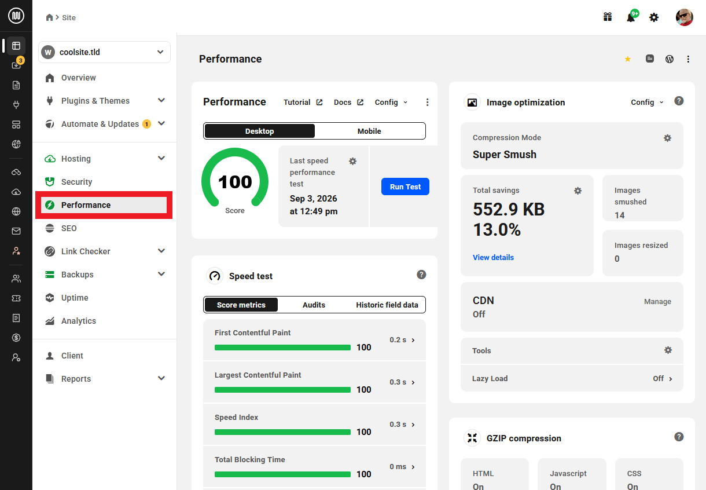This screenshot has height=490, width=706.
Task: Open the Tutorial link
Action: pyautogui.click(x=303, y=103)
